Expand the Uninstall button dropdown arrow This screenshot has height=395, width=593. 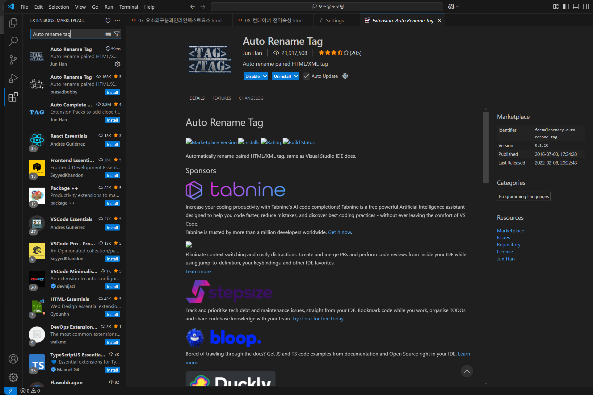[296, 76]
